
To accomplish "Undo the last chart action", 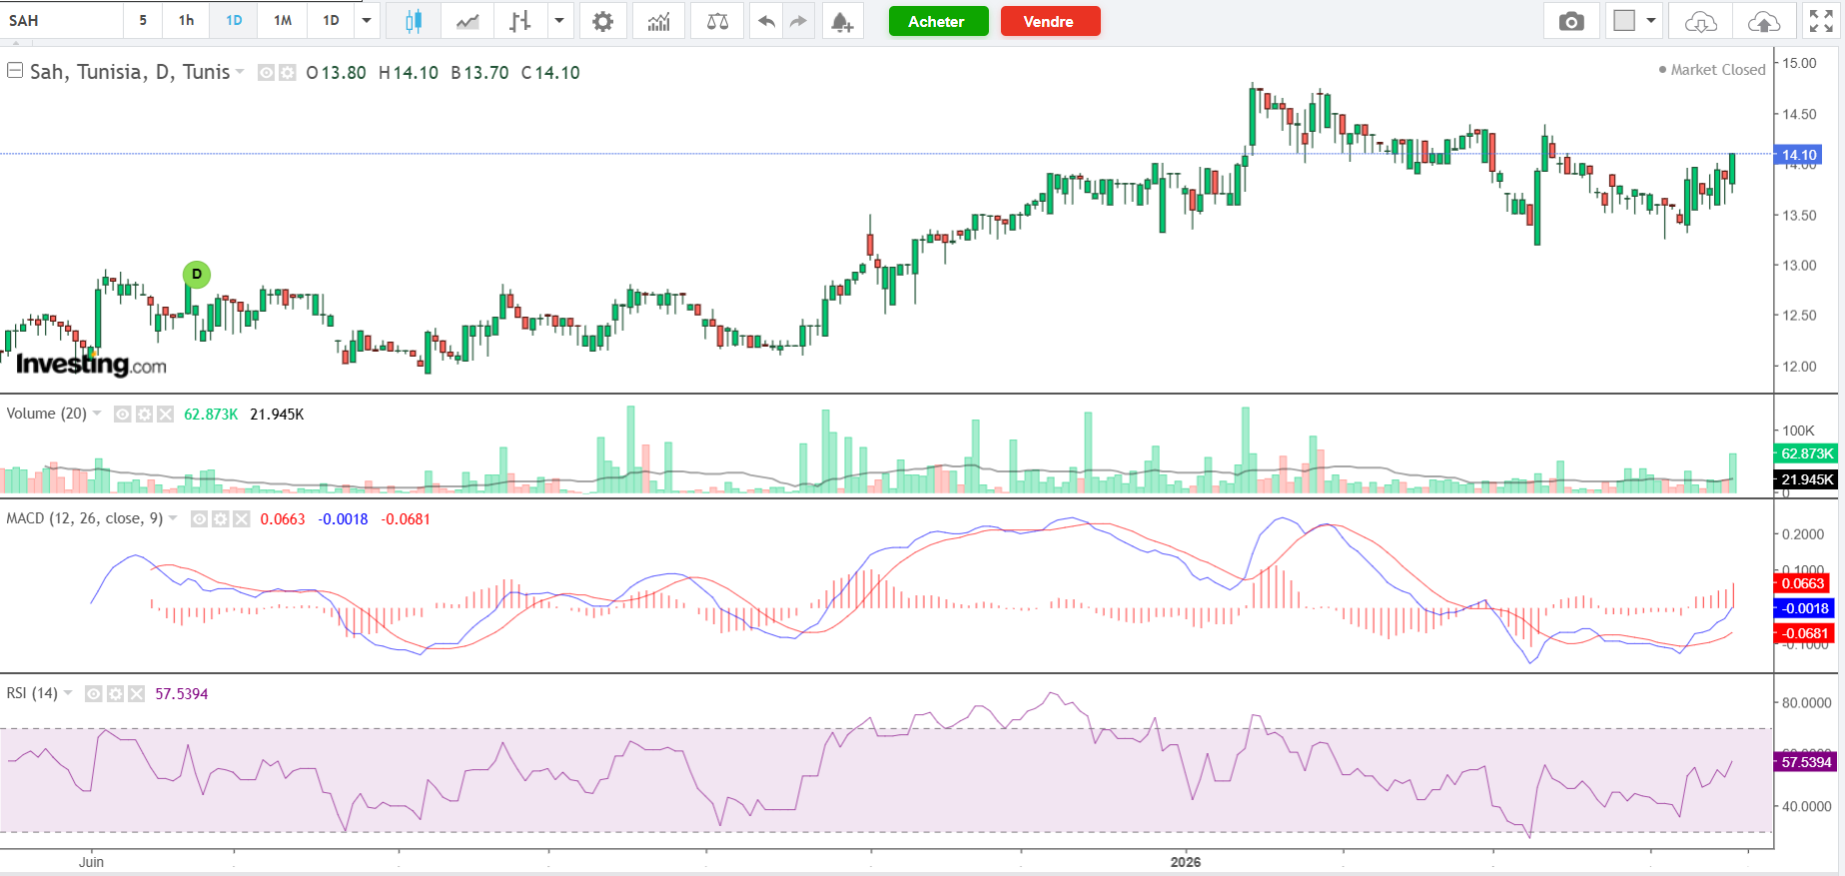I will (766, 21).
